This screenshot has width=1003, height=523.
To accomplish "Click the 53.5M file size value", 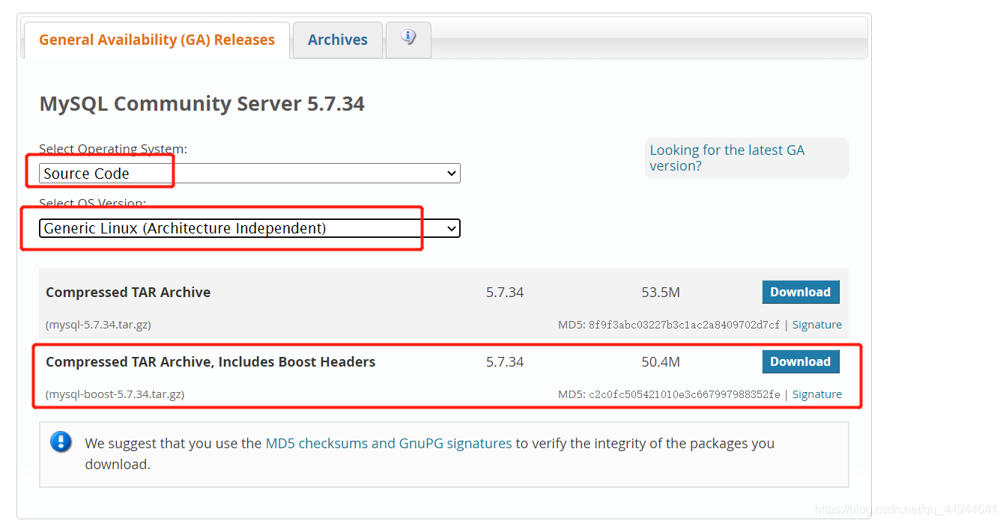I will (661, 292).
